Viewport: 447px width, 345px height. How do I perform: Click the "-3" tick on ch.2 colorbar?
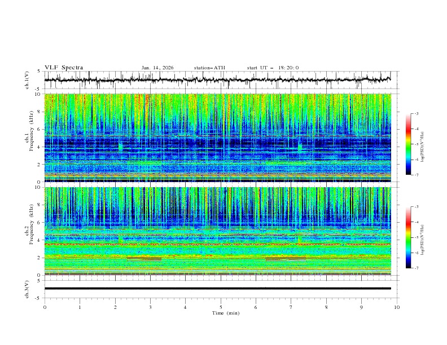pos(417,207)
